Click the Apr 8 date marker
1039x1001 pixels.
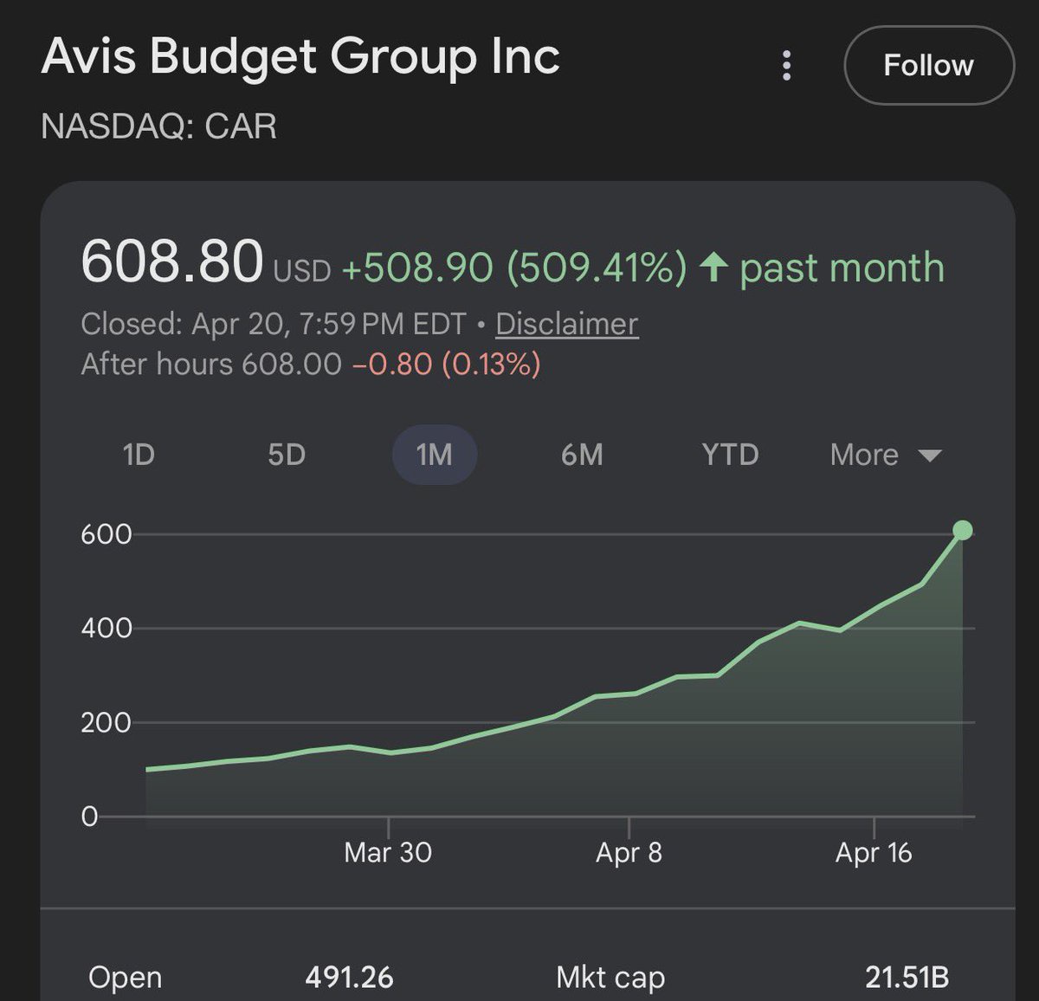click(629, 853)
